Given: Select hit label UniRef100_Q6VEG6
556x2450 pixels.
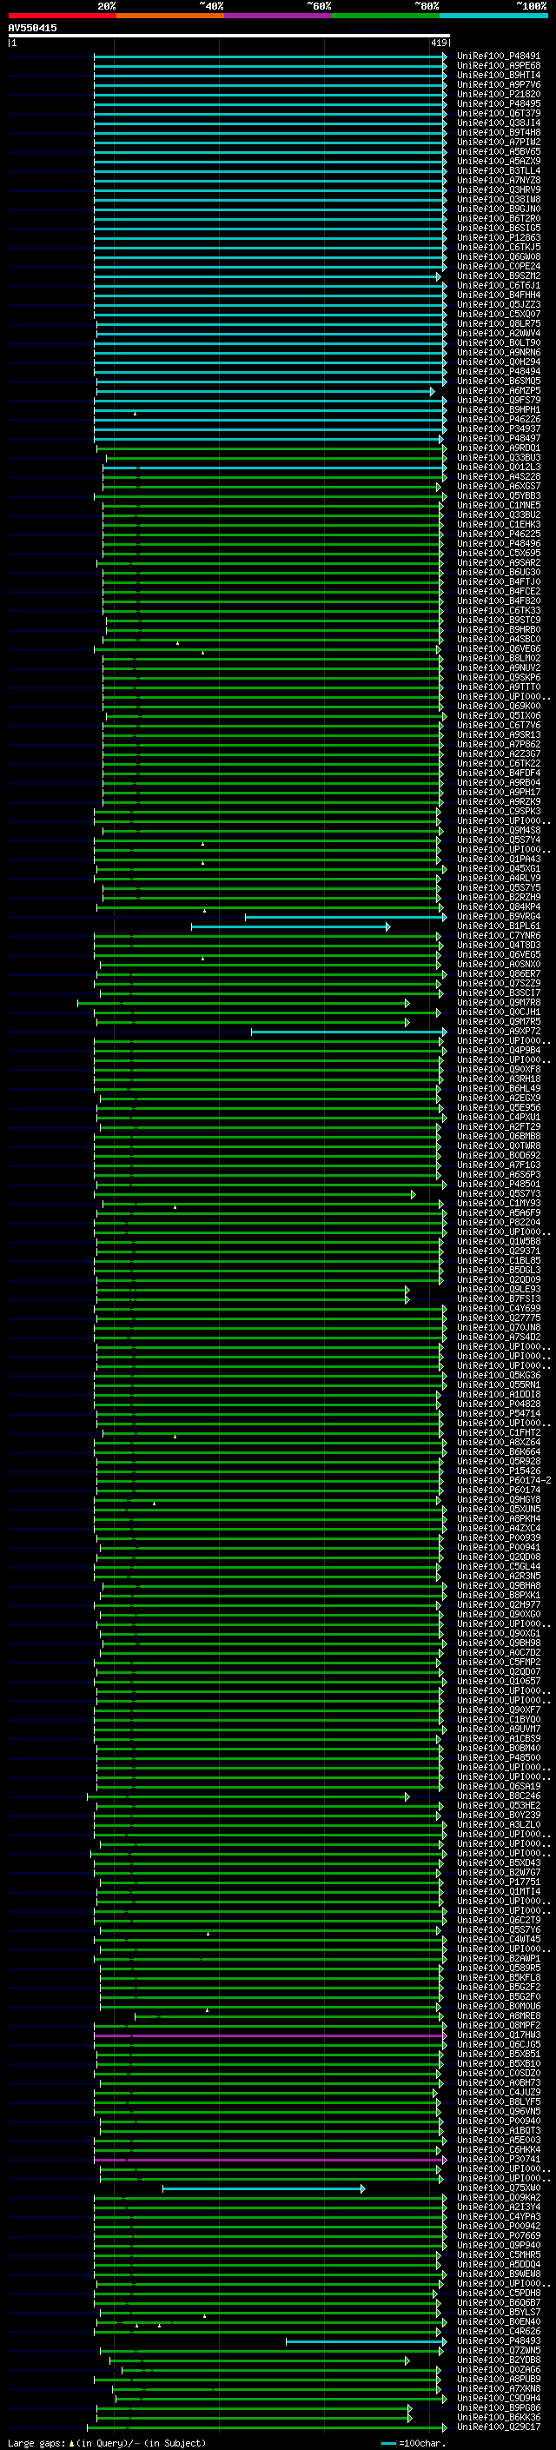Looking at the screenshot, I should tap(498, 648).
